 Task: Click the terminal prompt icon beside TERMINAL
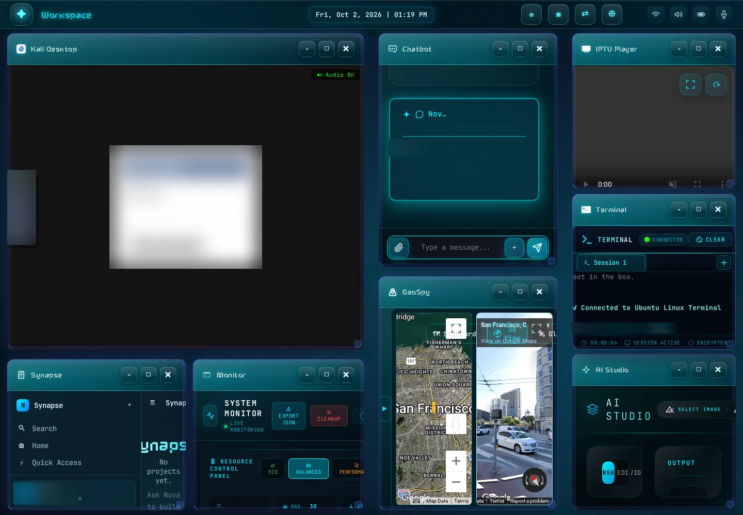tap(587, 239)
